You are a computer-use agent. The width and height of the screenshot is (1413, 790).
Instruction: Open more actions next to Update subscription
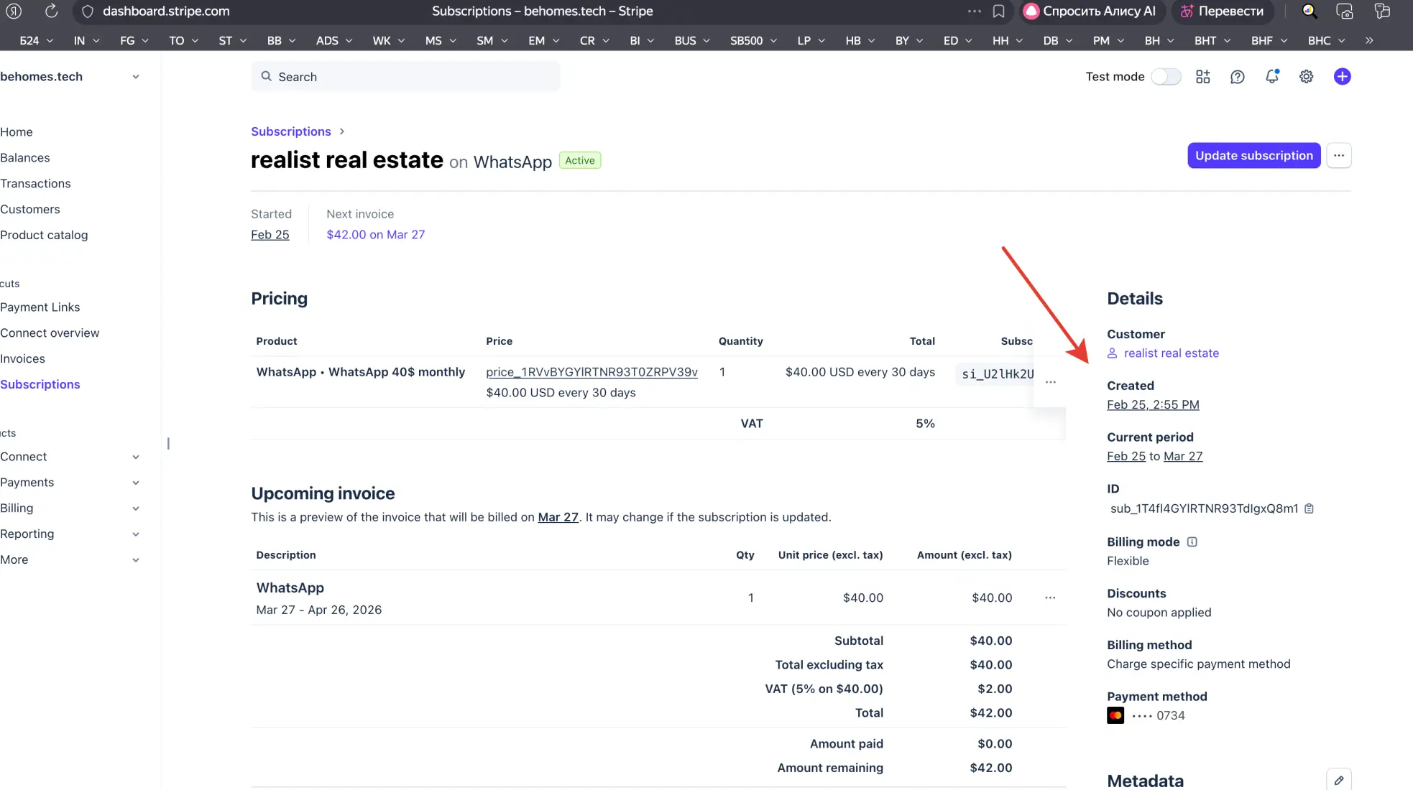coord(1338,156)
